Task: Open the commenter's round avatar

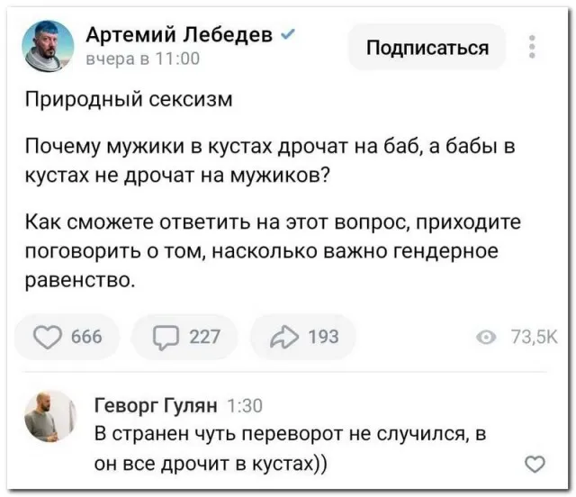Action: click(49, 418)
